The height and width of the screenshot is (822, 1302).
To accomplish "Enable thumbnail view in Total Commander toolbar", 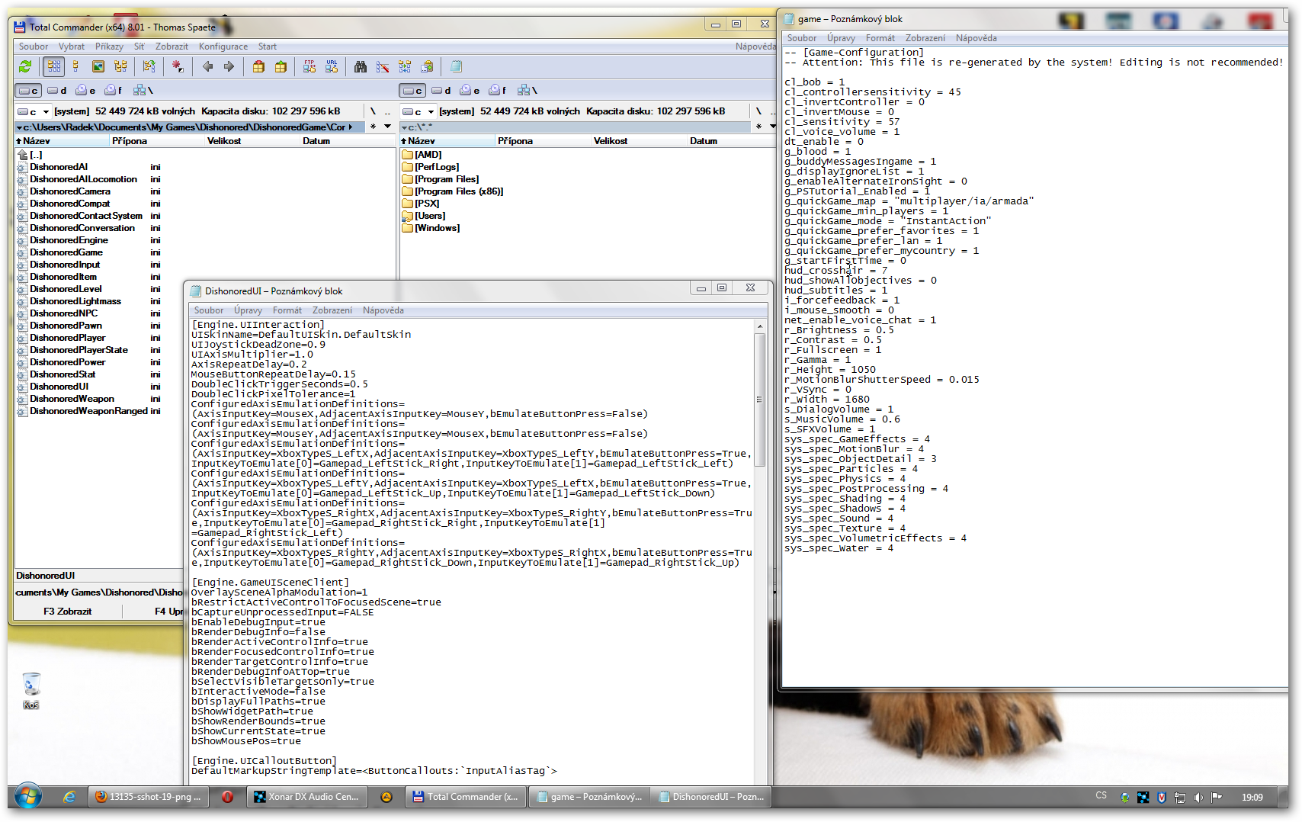I will [98, 67].
